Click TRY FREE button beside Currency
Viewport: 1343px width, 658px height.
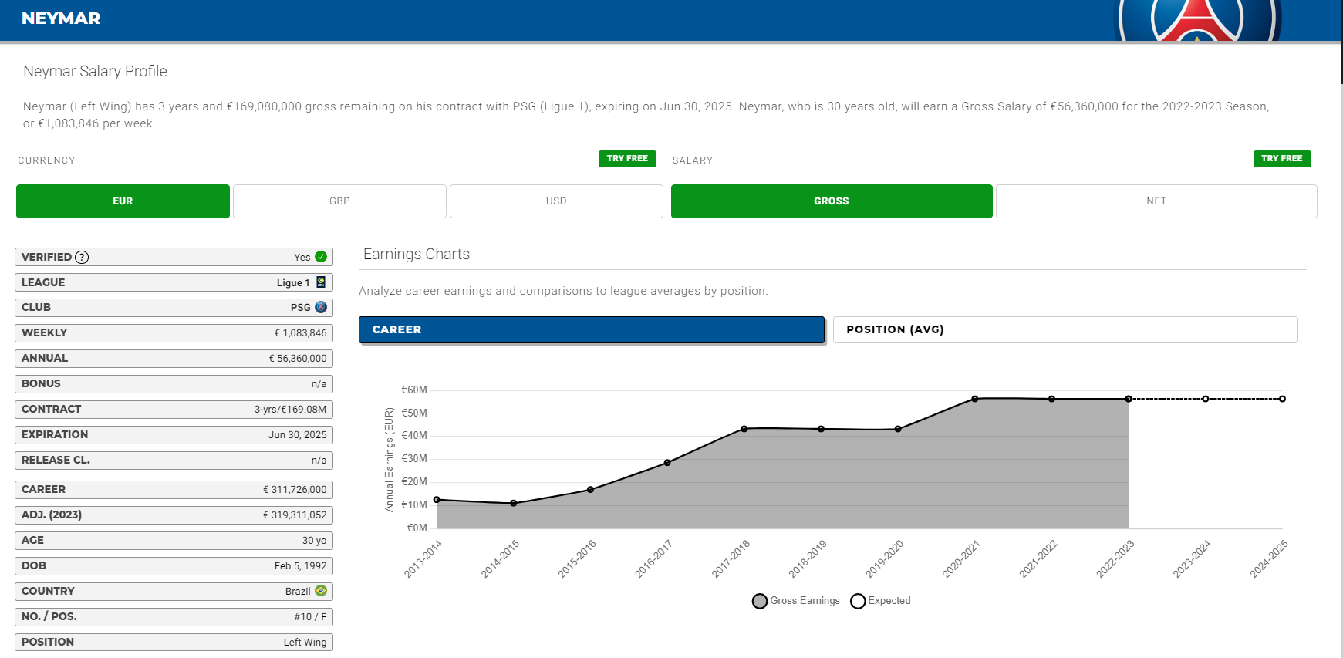(x=627, y=159)
